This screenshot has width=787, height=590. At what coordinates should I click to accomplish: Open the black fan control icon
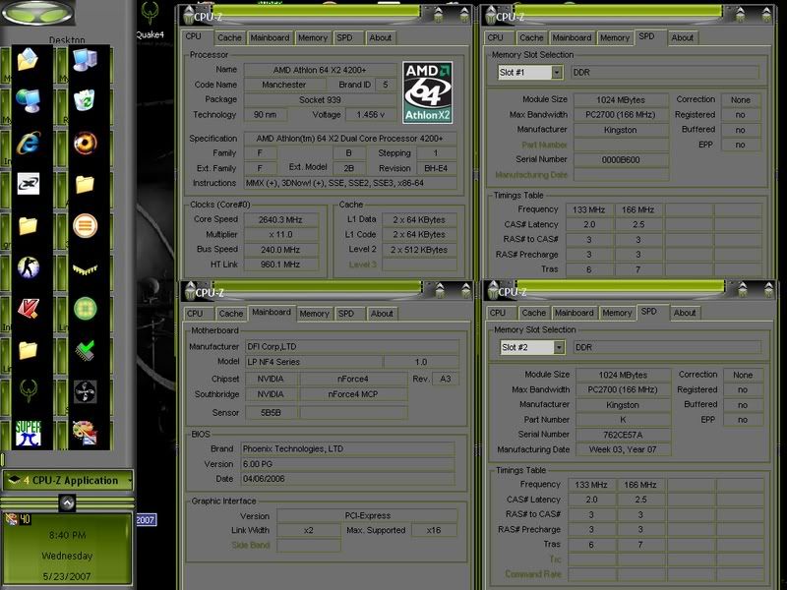pyautogui.click(x=85, y=391)
